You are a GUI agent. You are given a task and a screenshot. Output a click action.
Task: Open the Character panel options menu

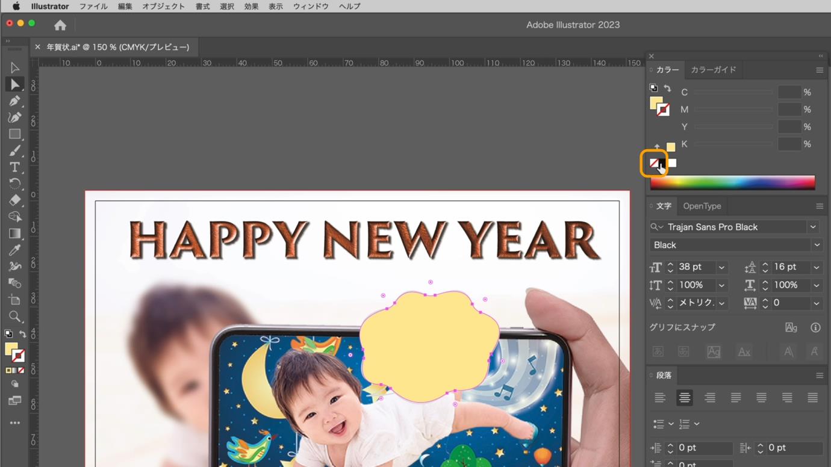point(820,206)
